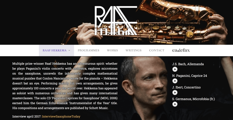Play the N. Paganini Caprice 24 track
The image size is (233, 120).
175,81
